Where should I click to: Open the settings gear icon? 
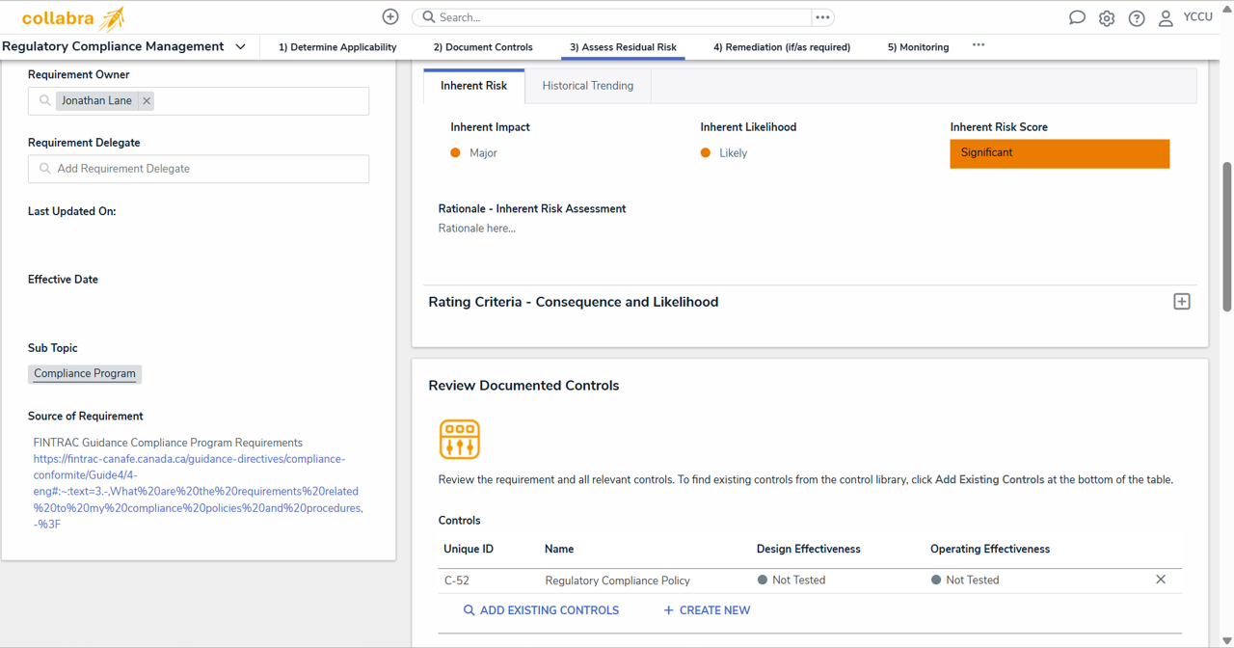(1107, 18)
